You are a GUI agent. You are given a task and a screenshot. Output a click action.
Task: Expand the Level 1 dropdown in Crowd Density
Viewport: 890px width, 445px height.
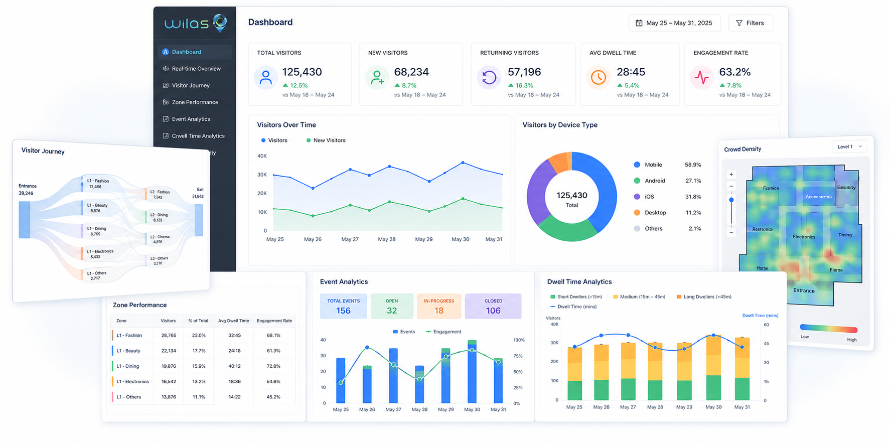click(850, 146)
